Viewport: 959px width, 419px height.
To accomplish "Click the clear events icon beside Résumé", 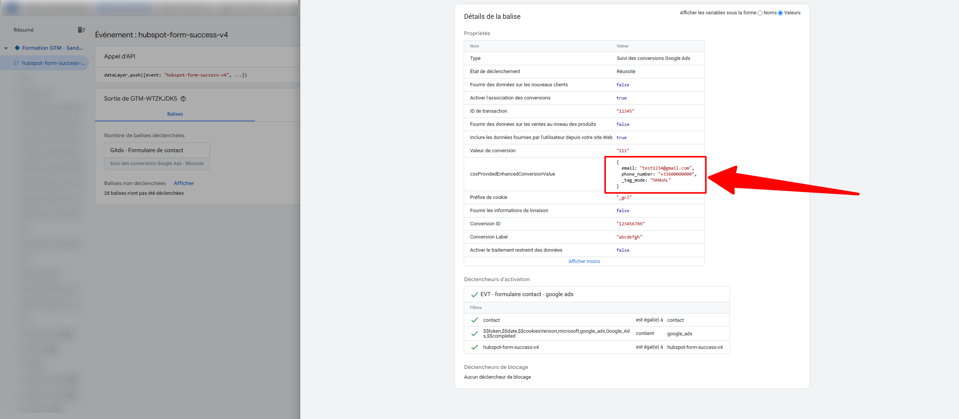I will pyautogui.click(x=81, y=30).
